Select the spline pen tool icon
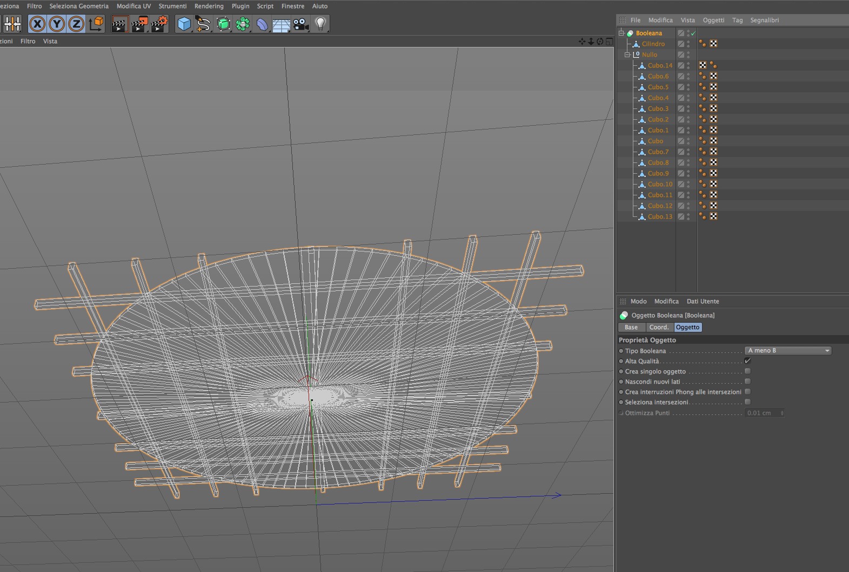 (x=203, y=24)
